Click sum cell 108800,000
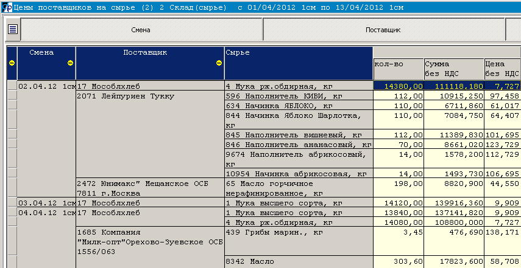The width and height of the screenshot is (521, 268). 454,222
